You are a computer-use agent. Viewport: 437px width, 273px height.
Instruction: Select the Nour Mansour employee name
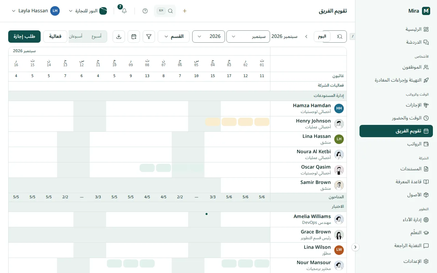pyautogui.click(x=314, y=262)
